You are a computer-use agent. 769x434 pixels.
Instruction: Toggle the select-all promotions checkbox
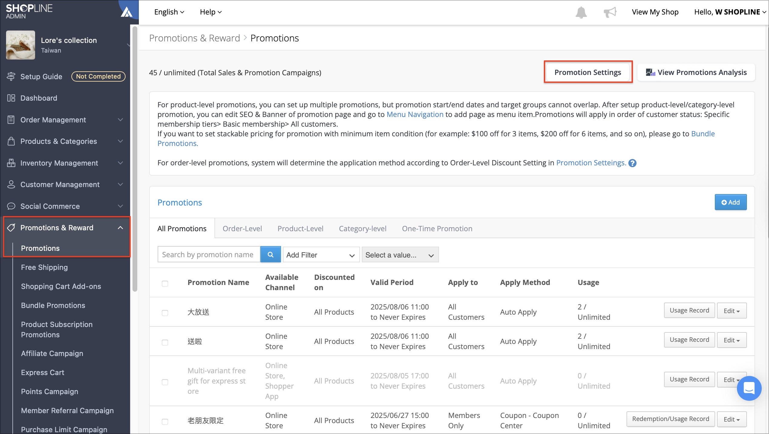[165, 283]
